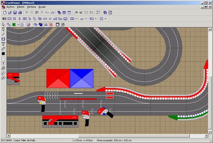Click the black color swatch in left toolbar
213x143 pixels.
(x=3, y=54)
